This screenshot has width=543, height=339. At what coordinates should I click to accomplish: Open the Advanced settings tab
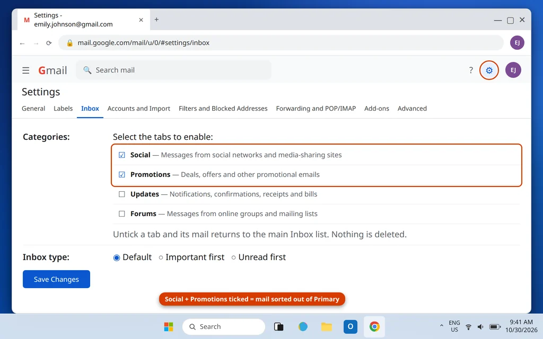(x=412, y=109)
